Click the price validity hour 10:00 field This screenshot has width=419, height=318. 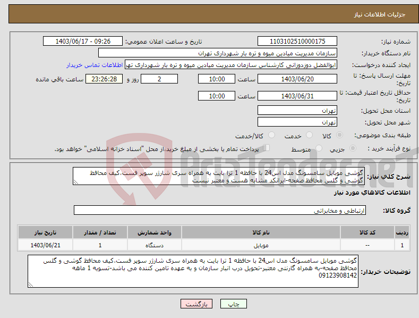pos(217,96)
